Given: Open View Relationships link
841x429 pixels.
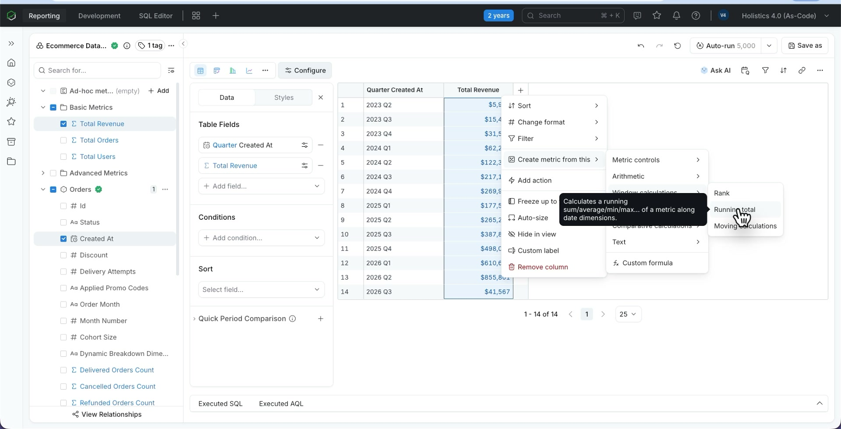Looking at the screenshot, I should 107,415.
